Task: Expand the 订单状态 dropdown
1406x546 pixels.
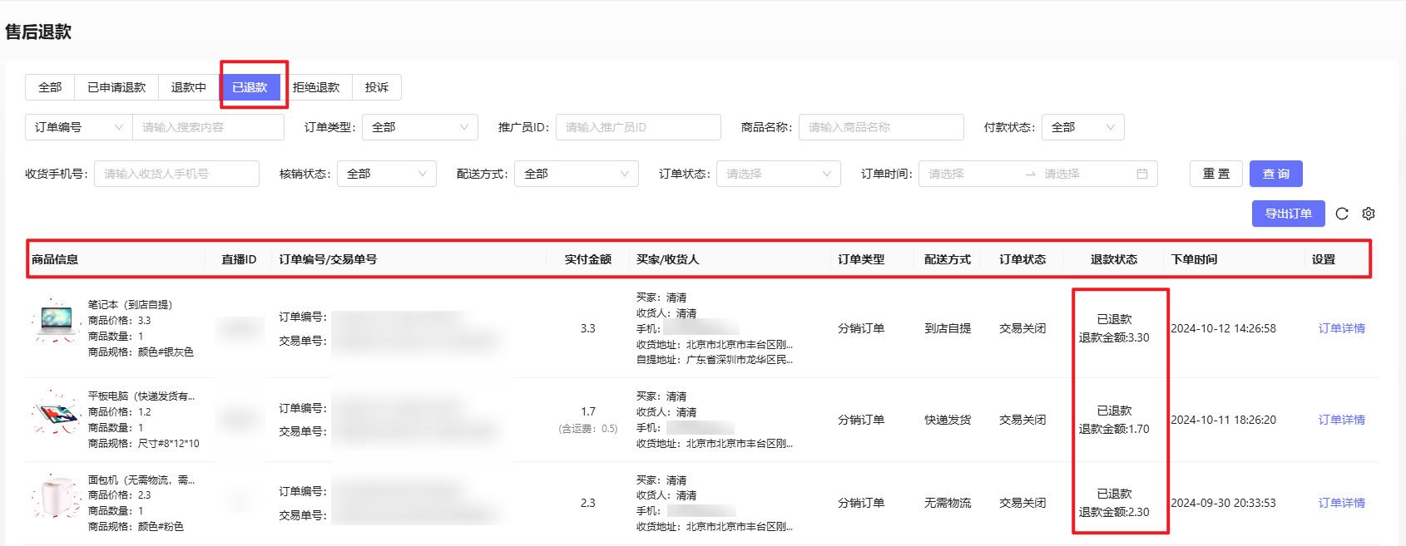Action: click(x=778, y=174)
